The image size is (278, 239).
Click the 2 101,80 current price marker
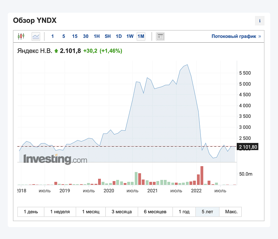click(x=248, y=147)
